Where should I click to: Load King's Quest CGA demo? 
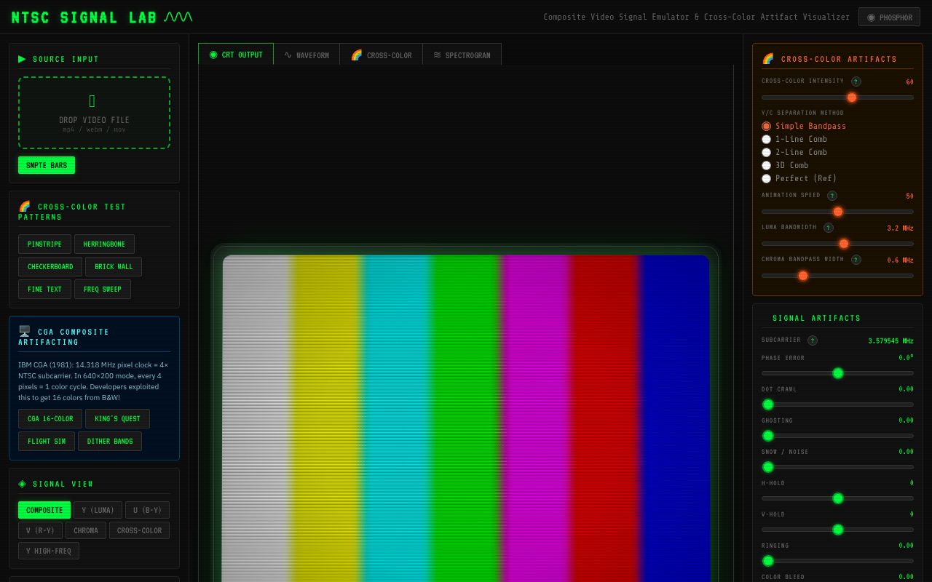click(x=117, y=418)
